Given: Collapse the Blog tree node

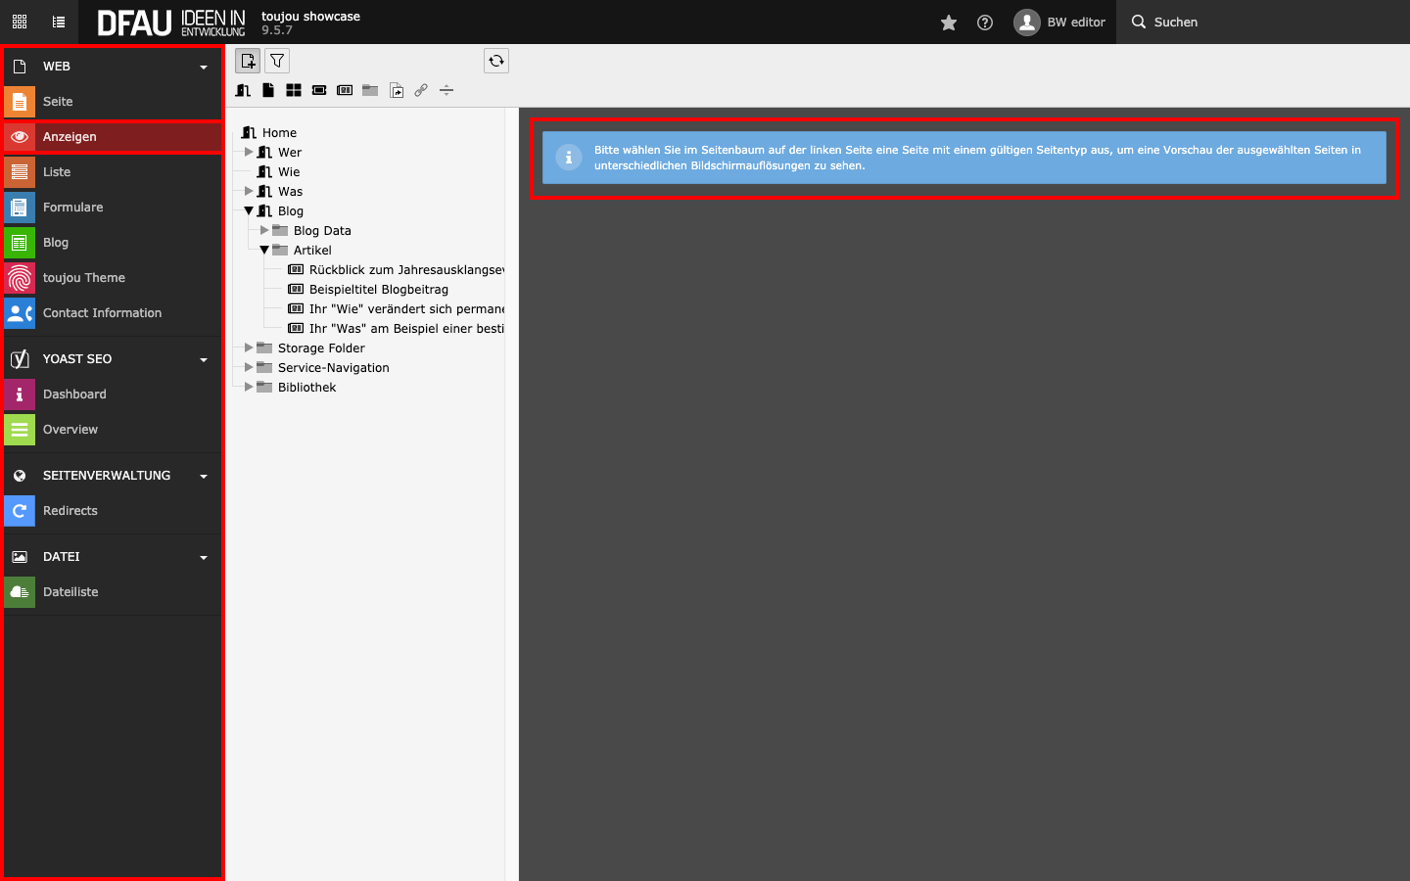Looking at the screenshot, I should coord(249,210).
